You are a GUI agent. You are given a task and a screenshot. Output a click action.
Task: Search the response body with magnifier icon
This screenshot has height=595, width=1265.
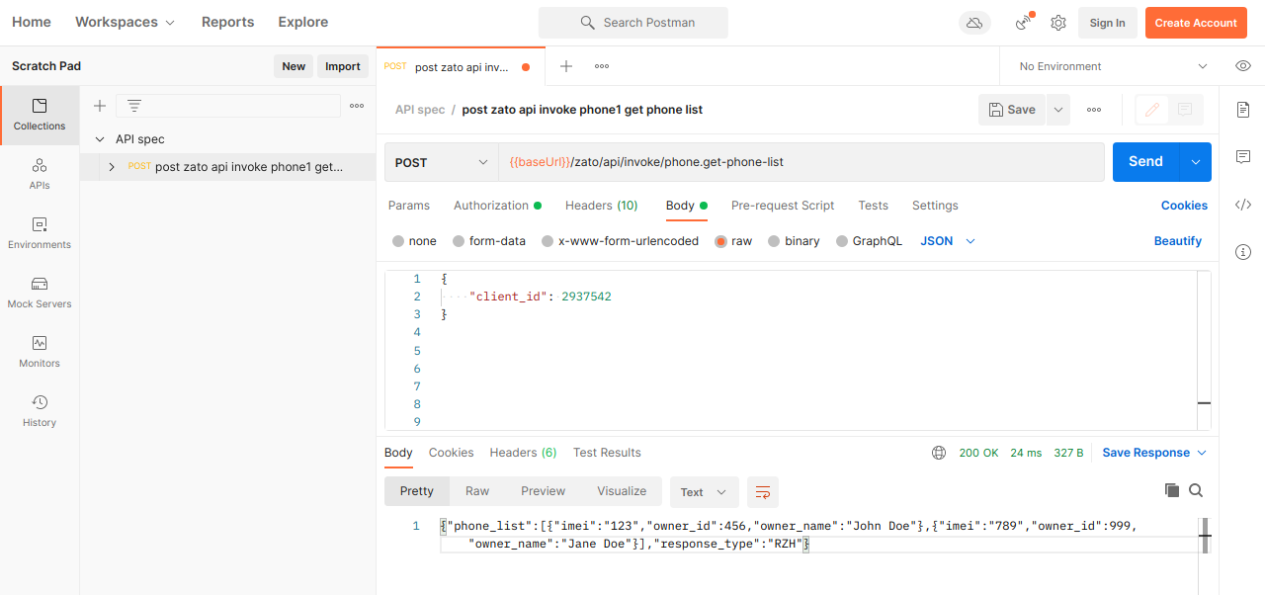pyautogui.click(x=1196, y=490)
